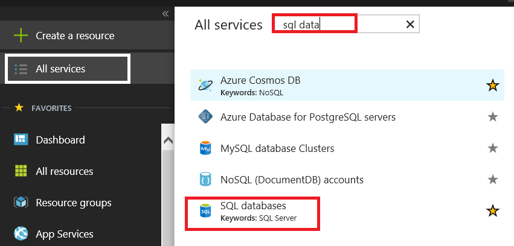Screen dimensions: 514x246
Task: Click the Resource groups cube icon
Action: [x=21, y=203]
